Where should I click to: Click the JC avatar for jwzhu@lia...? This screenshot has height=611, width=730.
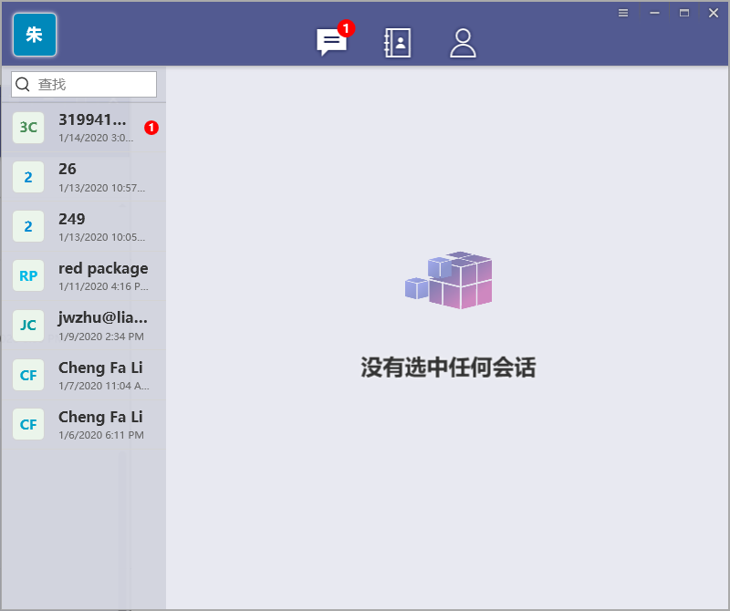point(28,326)
